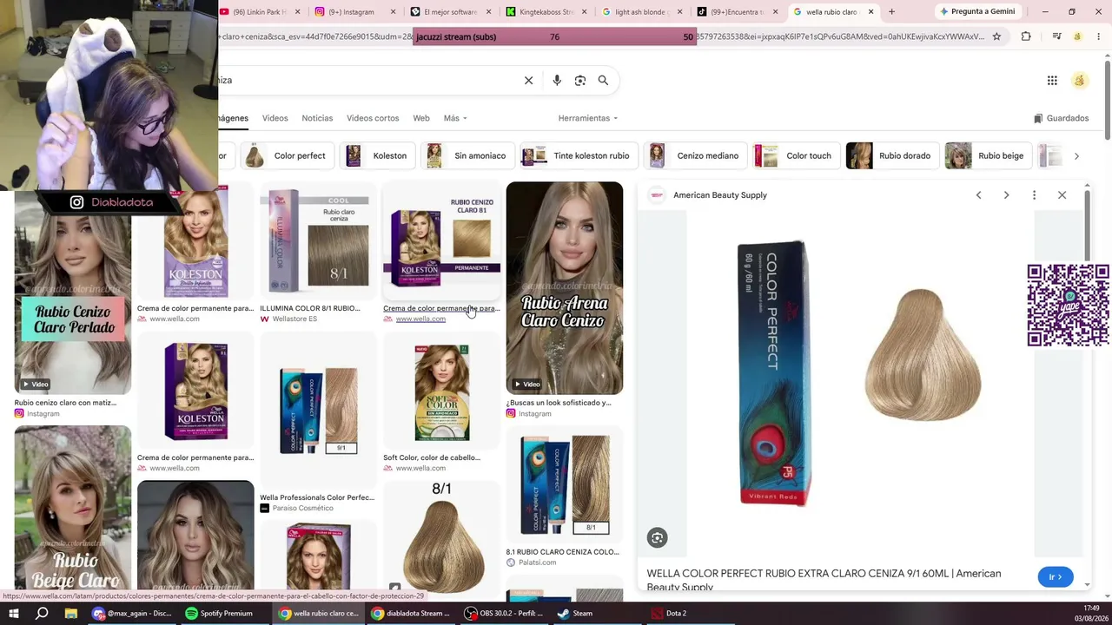
Task: Open 'Rubio Cenizo Claro Perlado' video thumbnail
Action: [x=73, y=293]
